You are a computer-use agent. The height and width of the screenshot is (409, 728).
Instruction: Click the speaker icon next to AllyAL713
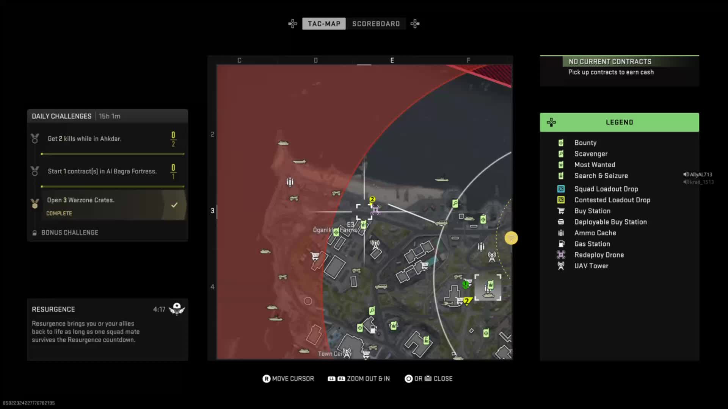click(686, 175)
